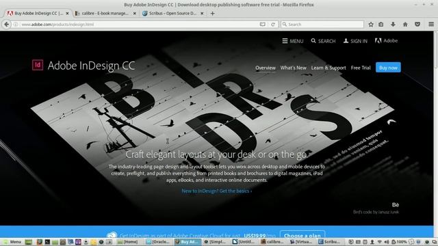
Task: Click the Adobe InDesign CC title
Action: pos(91,66)
